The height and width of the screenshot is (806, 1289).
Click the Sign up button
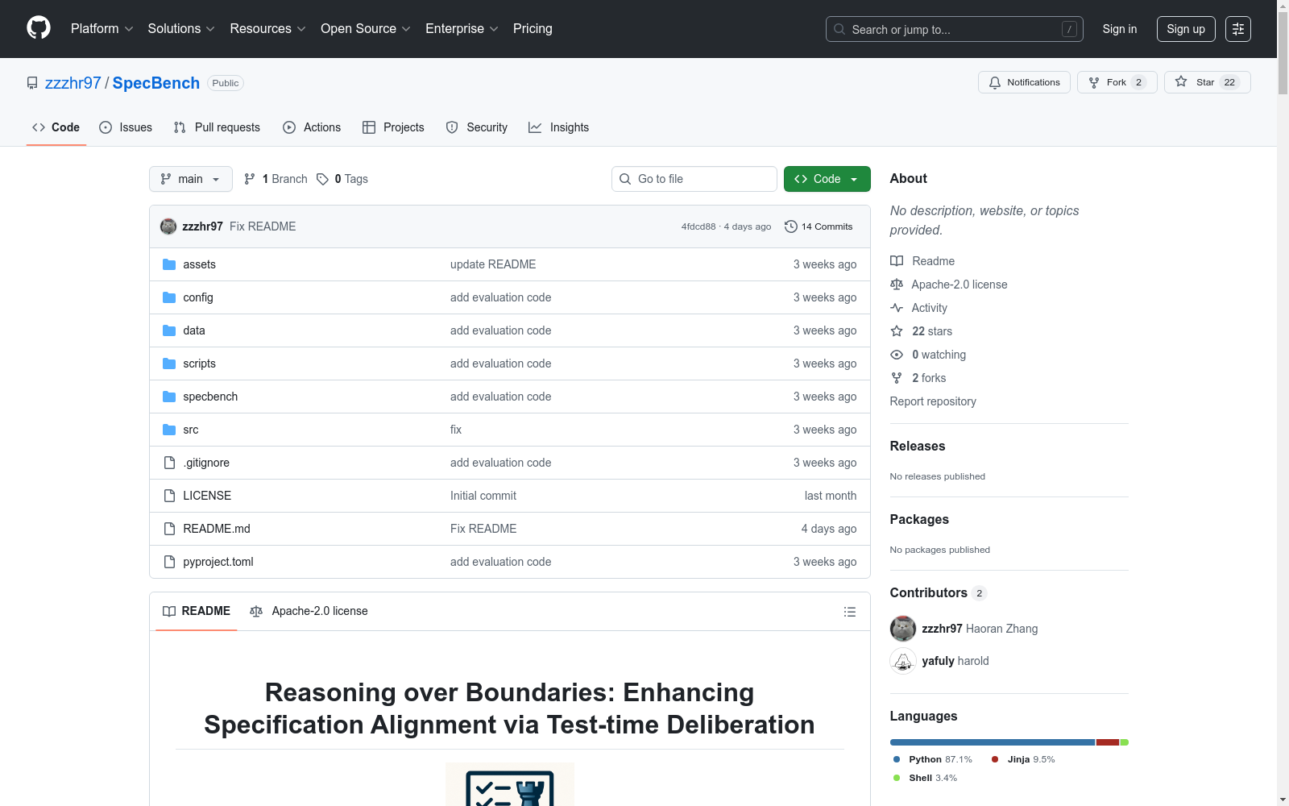coord(1186,29)
